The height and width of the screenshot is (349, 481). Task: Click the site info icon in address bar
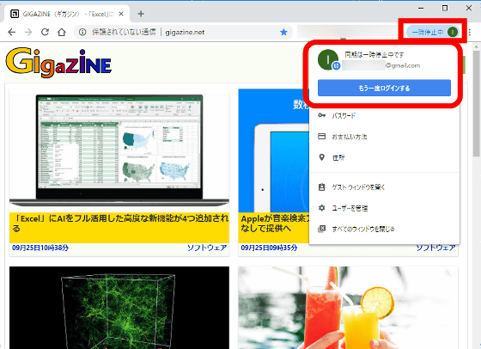click(x=82, y=32)
